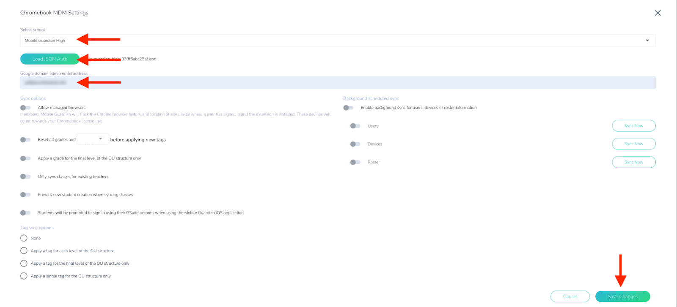This screenshot has height=307, width=677.
Task: Click the Load JSON Auth button
Action: (50, 59)
